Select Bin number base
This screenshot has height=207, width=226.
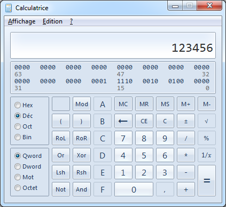(x=23, y=137)
